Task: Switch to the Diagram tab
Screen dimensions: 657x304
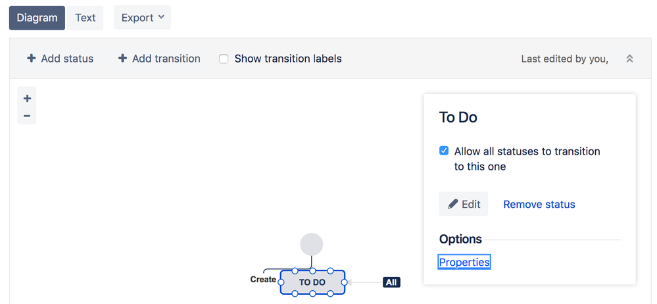Action: (37, 18)
